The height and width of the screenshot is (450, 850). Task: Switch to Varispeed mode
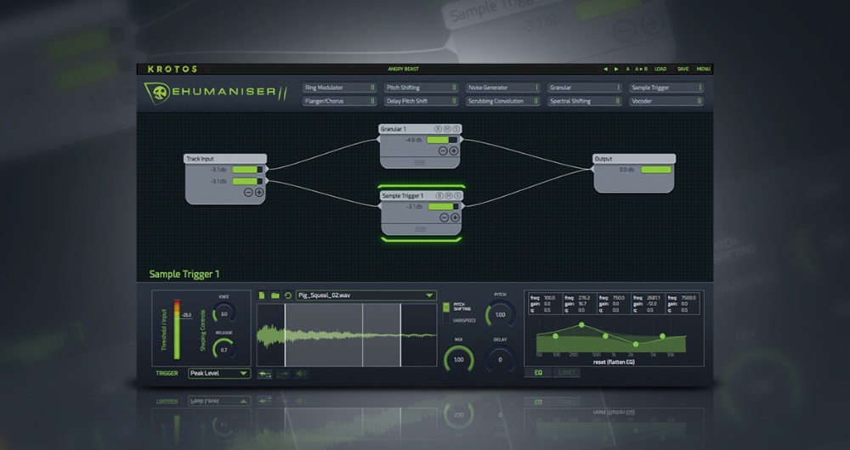[446, 319]
